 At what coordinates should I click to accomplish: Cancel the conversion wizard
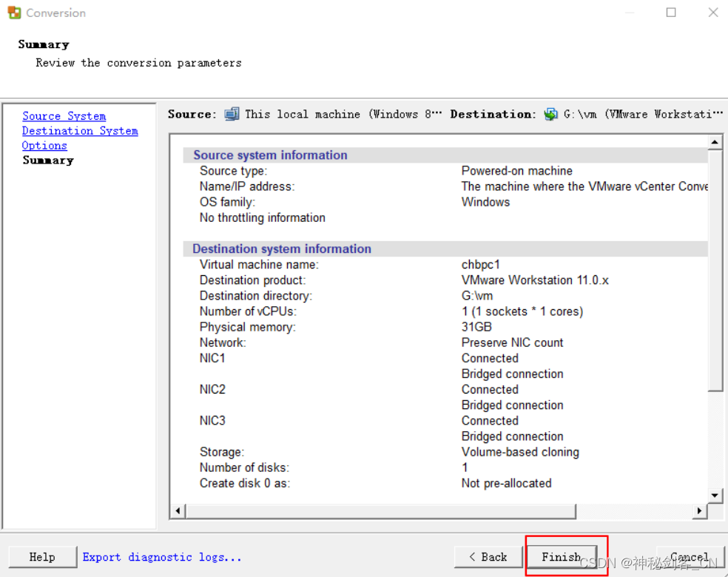(x=690, y=557)
